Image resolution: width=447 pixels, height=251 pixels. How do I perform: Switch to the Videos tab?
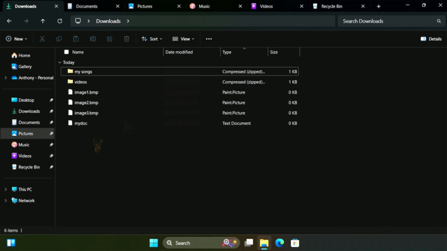[x=266, y=6]
